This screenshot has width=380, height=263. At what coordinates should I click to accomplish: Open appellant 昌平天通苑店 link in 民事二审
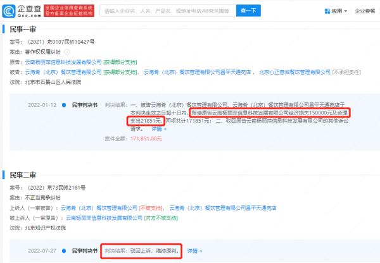[x=223, y=208]
